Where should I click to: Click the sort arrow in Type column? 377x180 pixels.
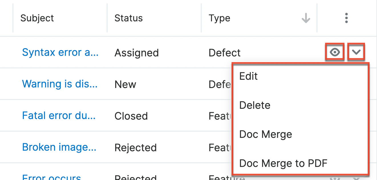tap(306, 18)
